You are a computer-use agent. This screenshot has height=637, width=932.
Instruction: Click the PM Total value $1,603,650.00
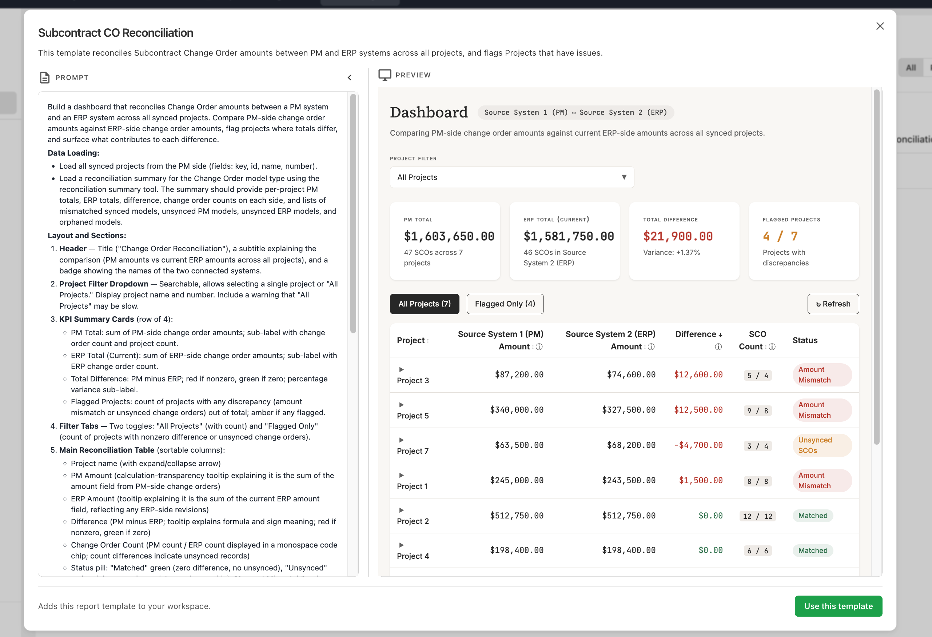click(x=449, y=237)
